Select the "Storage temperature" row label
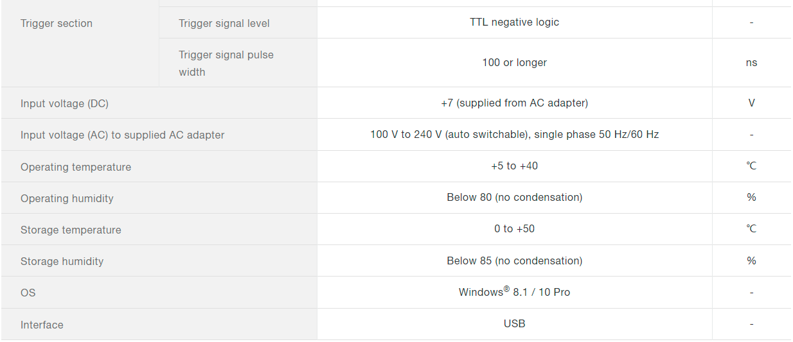Image resolution: width=793 pixels, height=342 pixels. pyautogui.click(x=71, y=230)
